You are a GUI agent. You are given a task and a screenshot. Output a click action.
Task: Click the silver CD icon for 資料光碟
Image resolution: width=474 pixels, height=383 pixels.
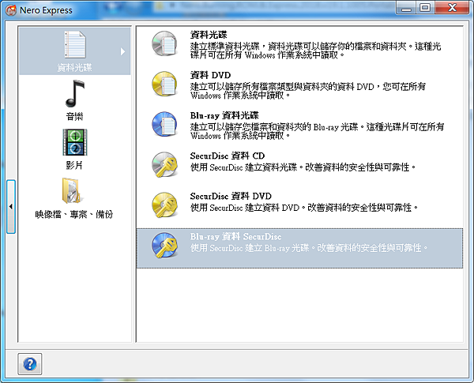click(164, 43)
